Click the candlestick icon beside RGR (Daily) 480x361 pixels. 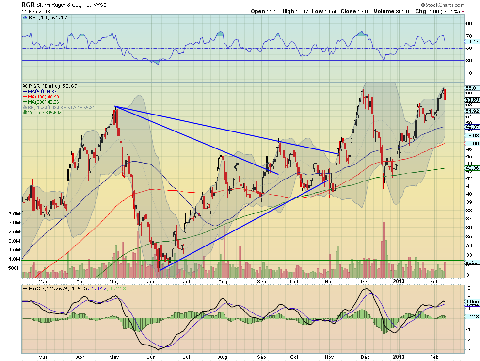click(25, 86)
